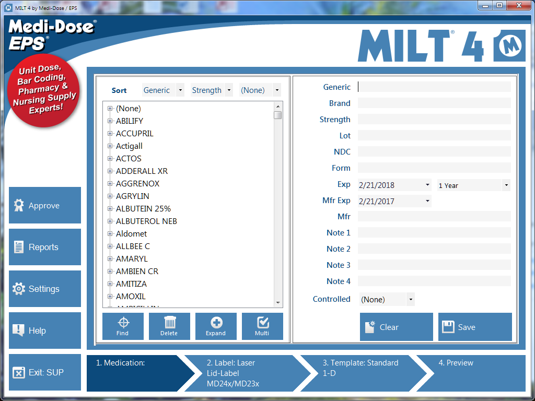Open the Controlled dropdown
The image size is (535, 401).
coord(411,299)
